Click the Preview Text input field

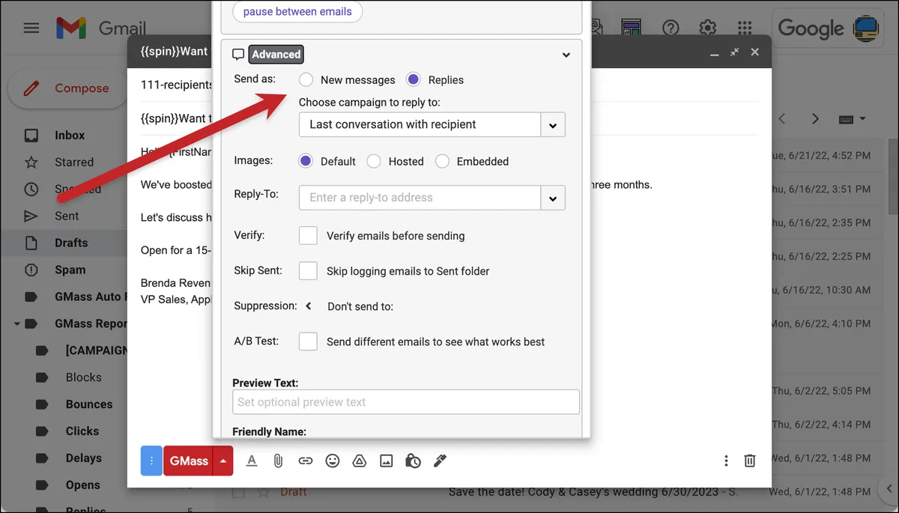406,402
